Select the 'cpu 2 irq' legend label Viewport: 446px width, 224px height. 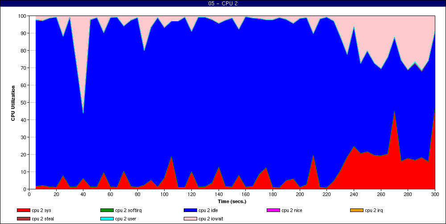374,211
